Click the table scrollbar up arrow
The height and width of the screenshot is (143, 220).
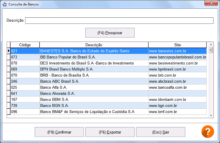pyautogui.click(x=211, y=45)
